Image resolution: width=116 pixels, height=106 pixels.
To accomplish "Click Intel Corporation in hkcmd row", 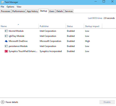I will (x=48, y=31).
